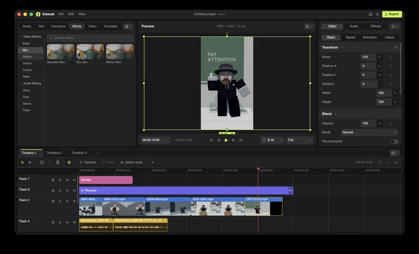This screenshot has width=419, height=254.
Task: Open inspector panel options dropdown
Action: tap(394, 26)
